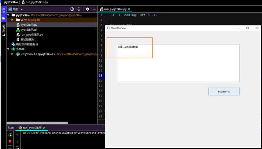Click the project panel horizontal scrollbar
Image resolution: width=262 pixels, height=149 pixels.
[x=37, y=123]
